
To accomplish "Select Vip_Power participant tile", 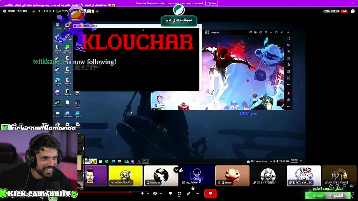I will 197,176.
